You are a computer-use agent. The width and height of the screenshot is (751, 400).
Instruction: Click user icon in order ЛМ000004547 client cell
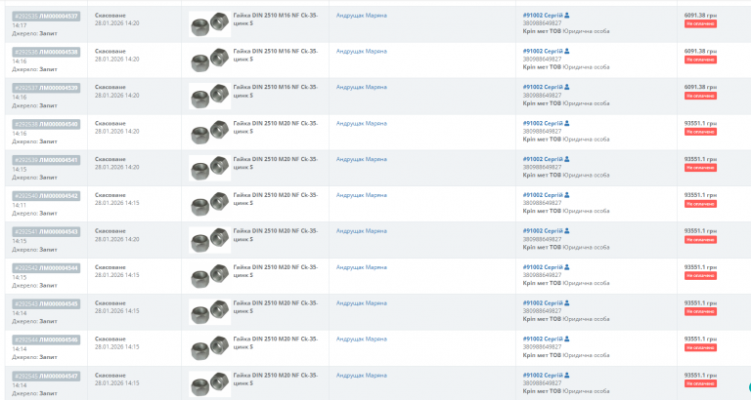tap(567, 376)
